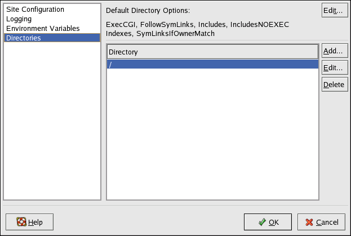Delete the selected directory
Viewport: 351px width, 236px height.
point(334,85)
